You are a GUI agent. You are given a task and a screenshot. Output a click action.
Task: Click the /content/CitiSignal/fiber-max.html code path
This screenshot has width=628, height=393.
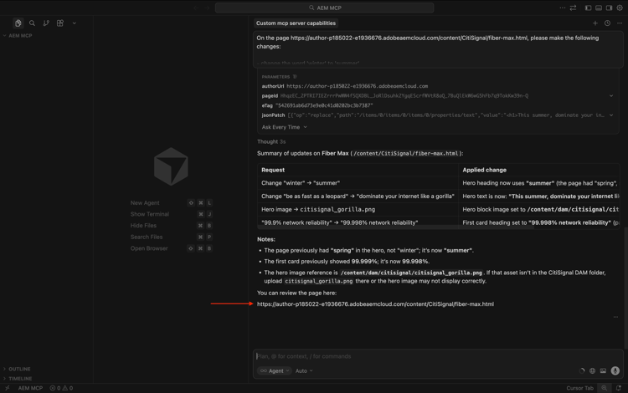tap(406, 154)
